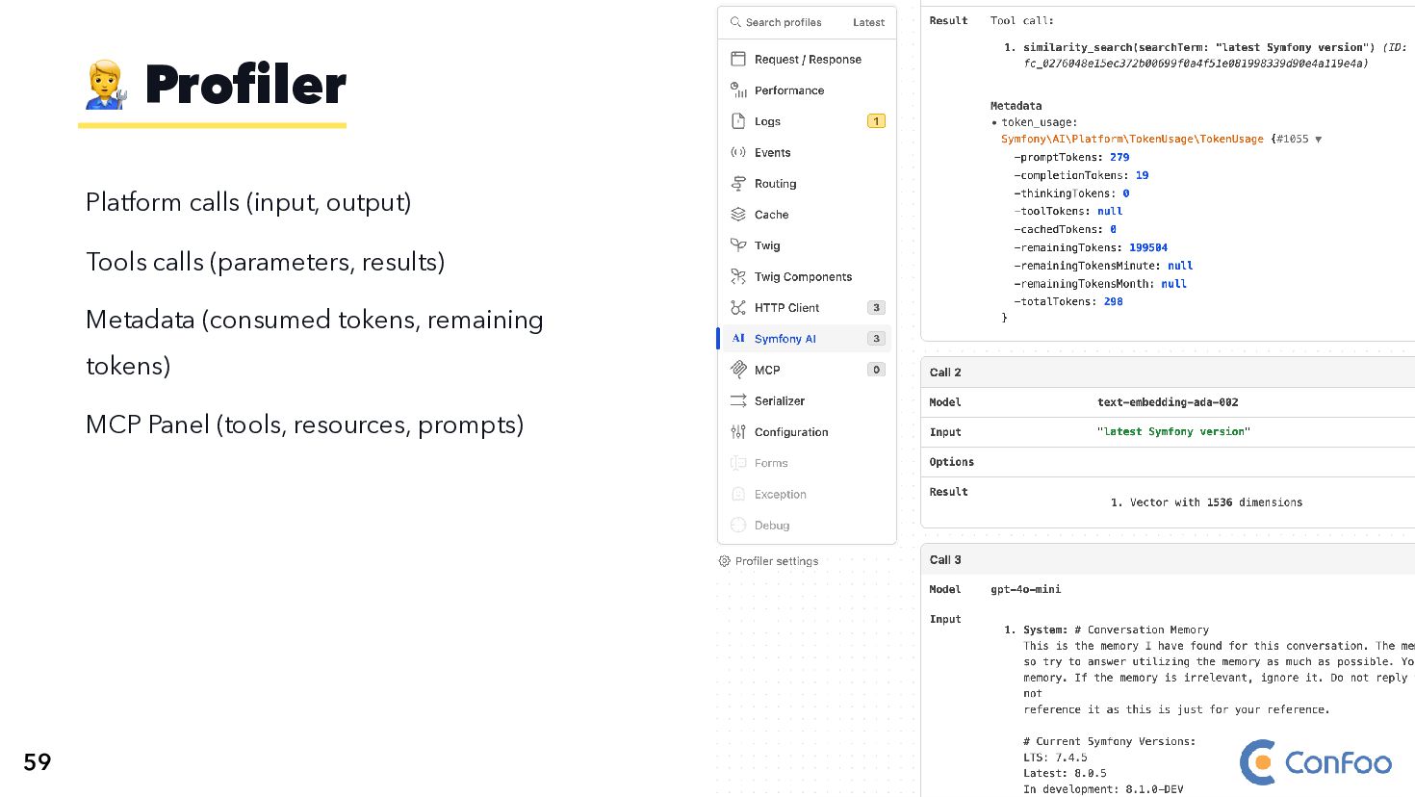Image resolution: width=1415 pixels, height=797 pixels.
Task: Open the MCP panel
Action: click(x=807, y=369)
